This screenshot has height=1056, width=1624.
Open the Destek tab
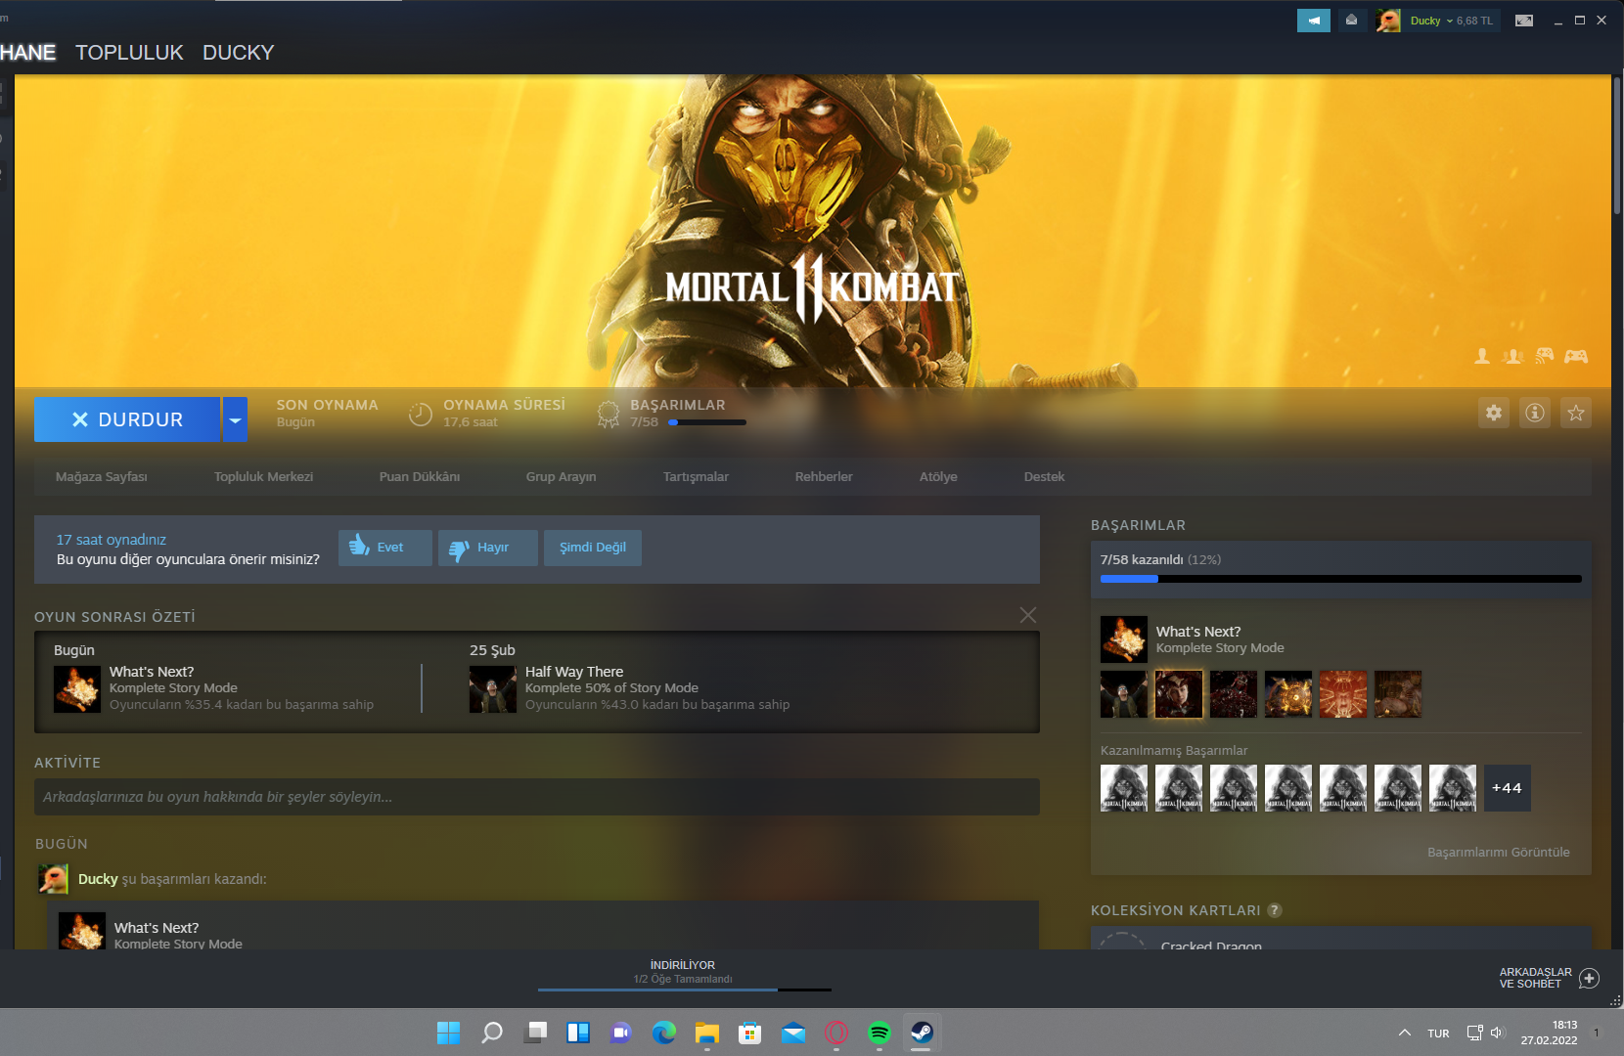click(1045, 477)
